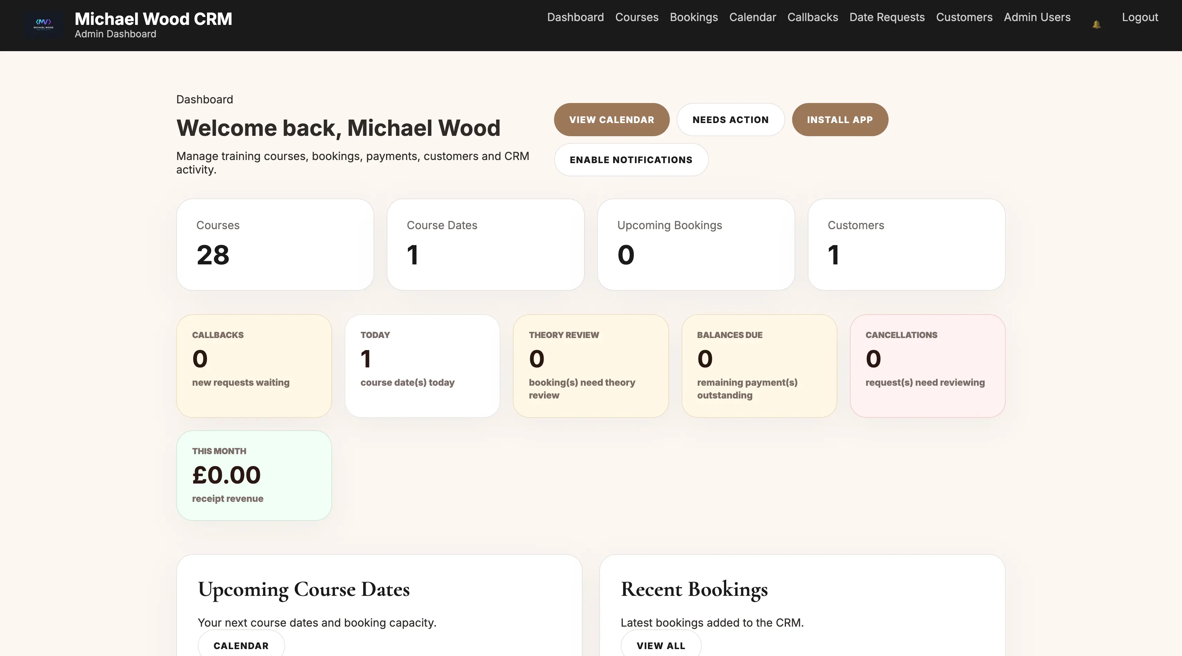The width and height of the screenshot is (1182, 656).
Task: Open the Callbacks nav link
Action: pos(813,17)
